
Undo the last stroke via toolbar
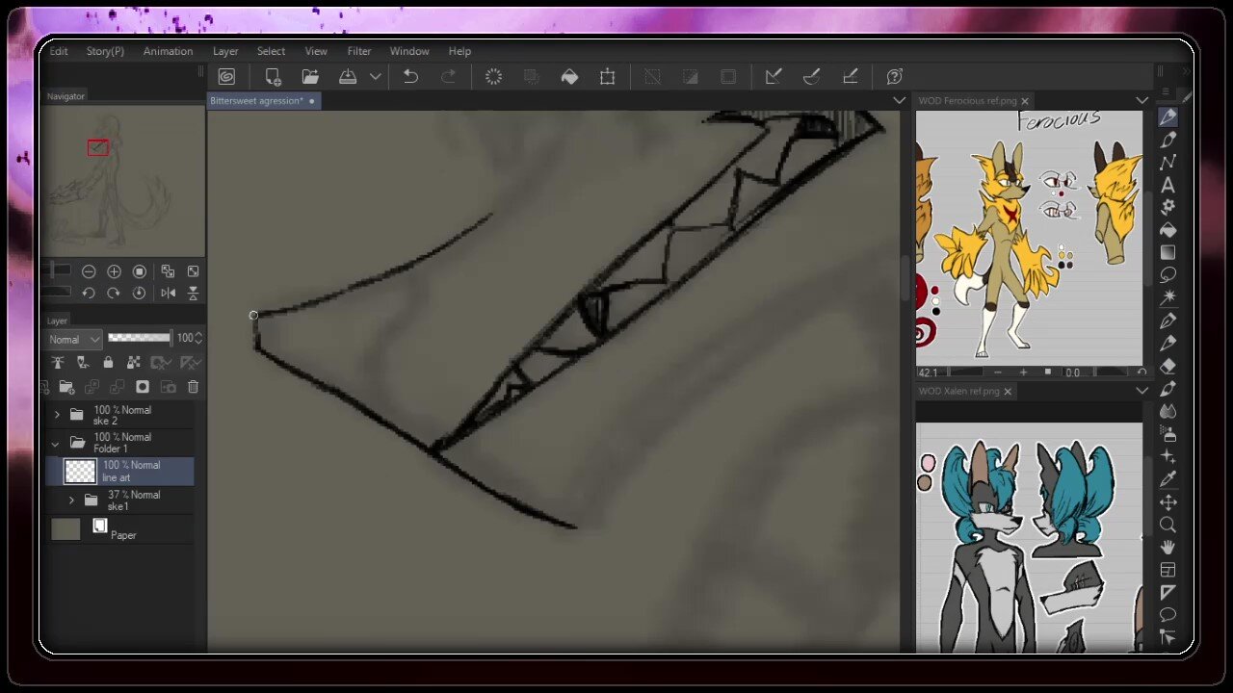click(410, 77)
